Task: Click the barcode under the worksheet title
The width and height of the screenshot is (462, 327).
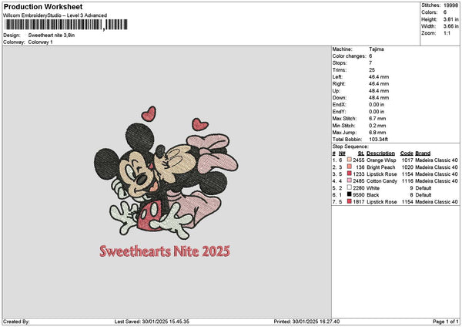Action: tap(66, 25)
